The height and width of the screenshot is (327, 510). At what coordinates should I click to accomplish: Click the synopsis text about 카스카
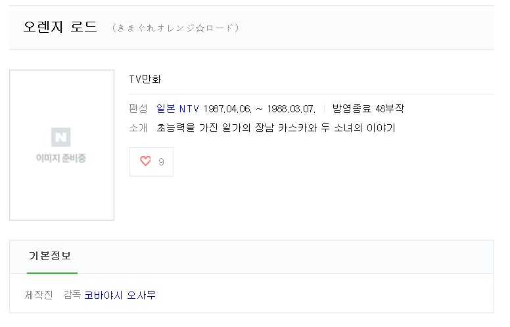coord(275,127)
